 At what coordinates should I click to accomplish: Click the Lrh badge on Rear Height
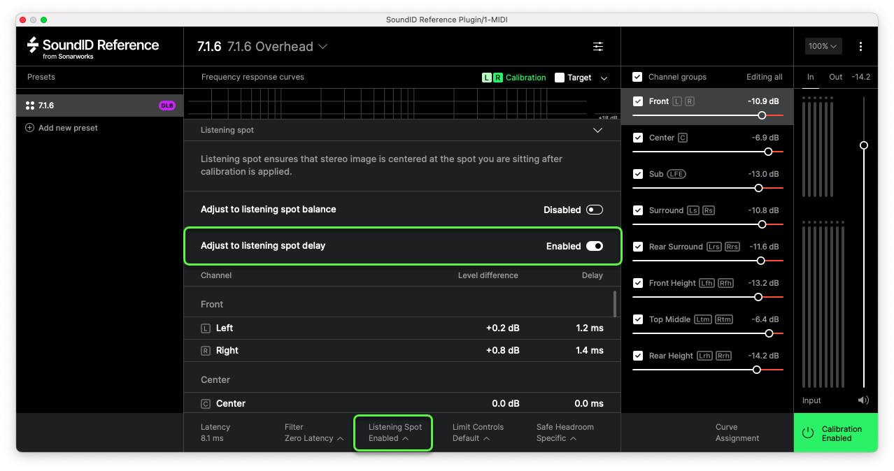(704, 356)
